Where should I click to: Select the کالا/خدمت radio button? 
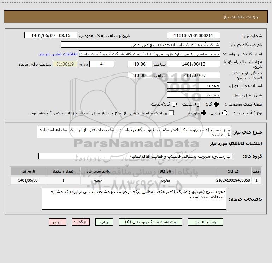point(174,104)
